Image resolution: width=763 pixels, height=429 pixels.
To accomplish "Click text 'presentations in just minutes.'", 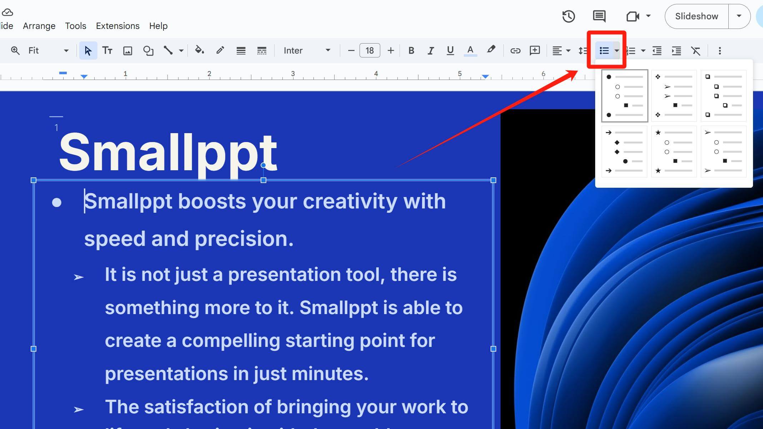I will [x=237, y=374].
